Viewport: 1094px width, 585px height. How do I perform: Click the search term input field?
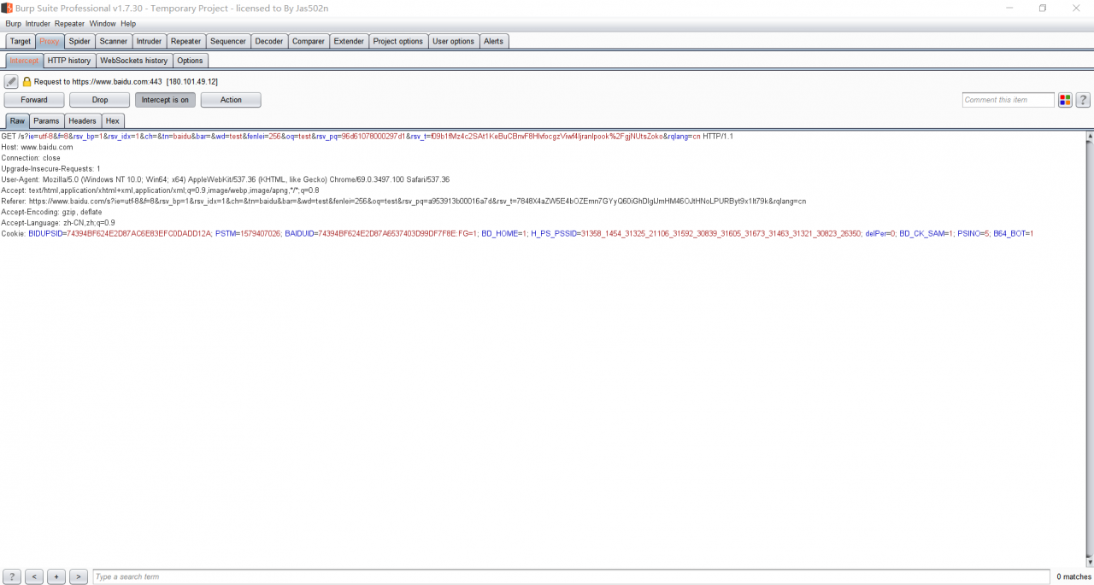click(571, 576)
